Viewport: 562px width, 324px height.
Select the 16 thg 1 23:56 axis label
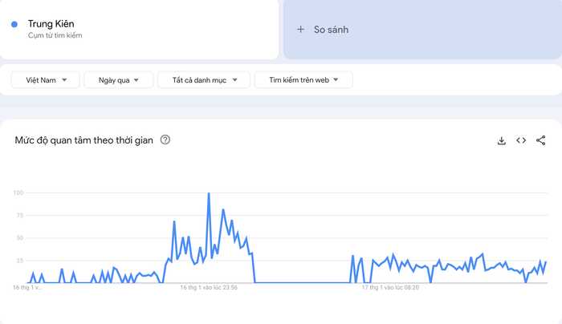point(209,287)
